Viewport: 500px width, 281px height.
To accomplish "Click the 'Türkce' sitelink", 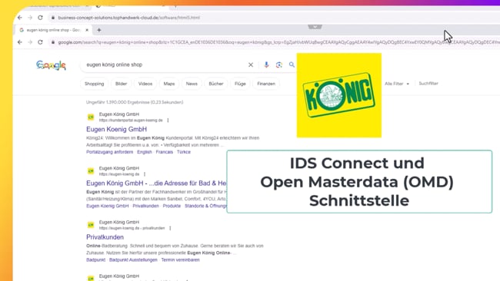I will 184,152.
